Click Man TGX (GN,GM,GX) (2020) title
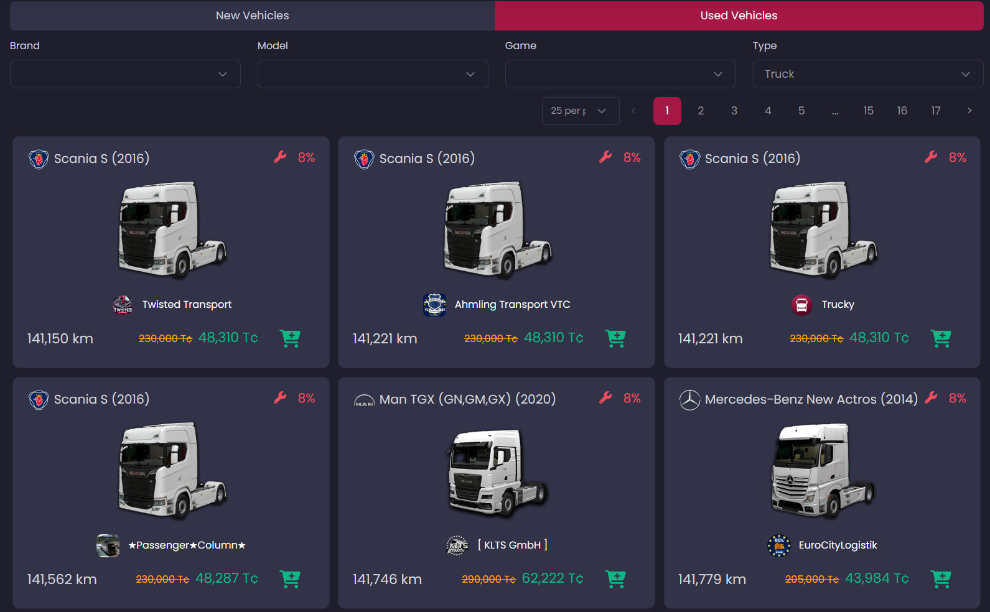The height and width of the screenshot is (612, 990). 467,399
